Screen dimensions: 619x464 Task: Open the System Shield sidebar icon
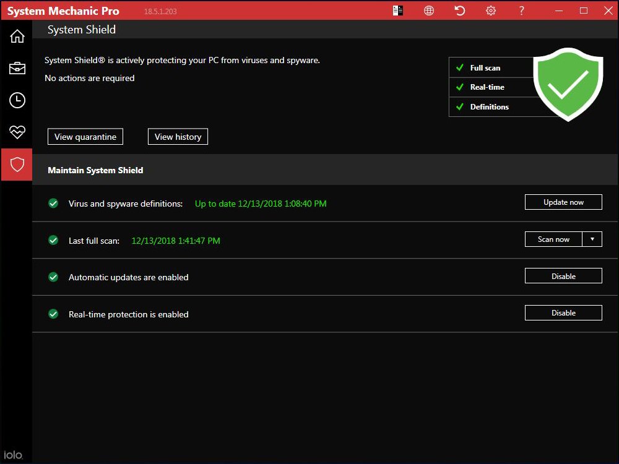17,165
